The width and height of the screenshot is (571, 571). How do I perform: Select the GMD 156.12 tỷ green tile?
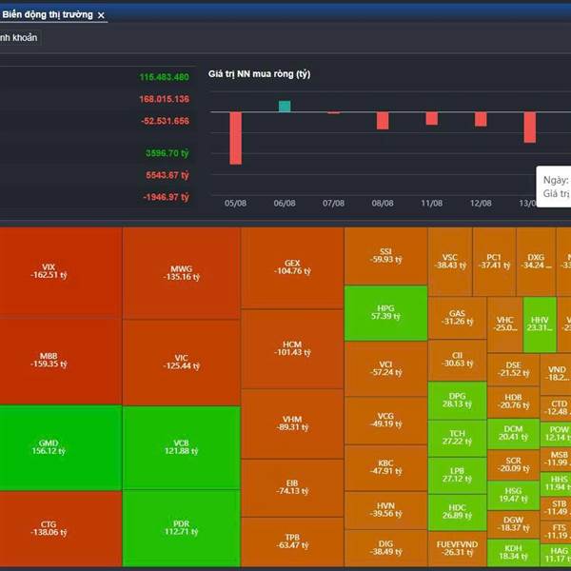point(61,448)
